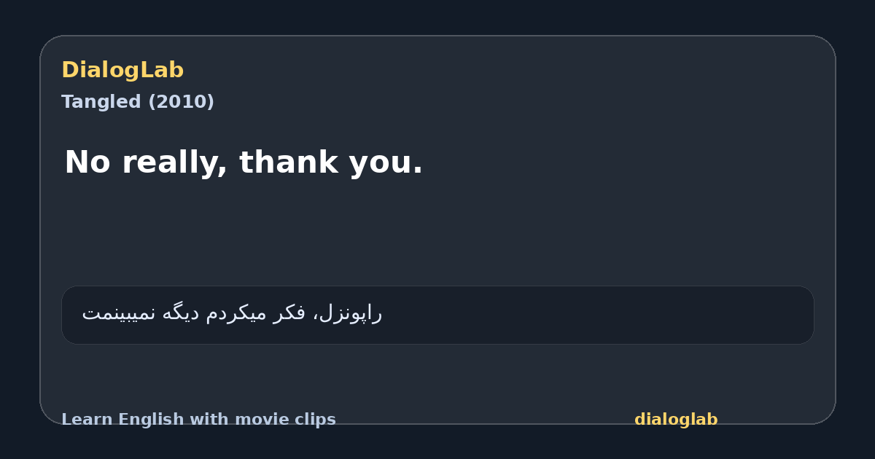Click the DialogLab brand logo text
Screen dimensions: 875x459
(x=122, y=71)
